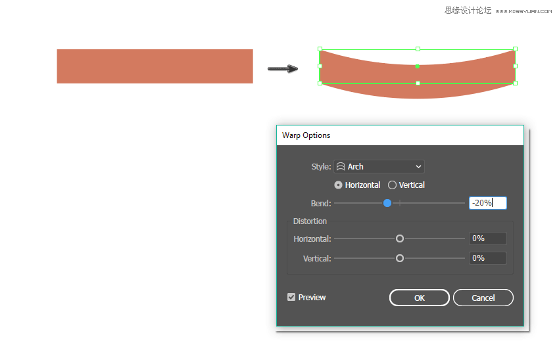The height and width of the screenshot is (362, 559).
Task: Confirm warp with the OK button
Action: click(x=420, y=298)
